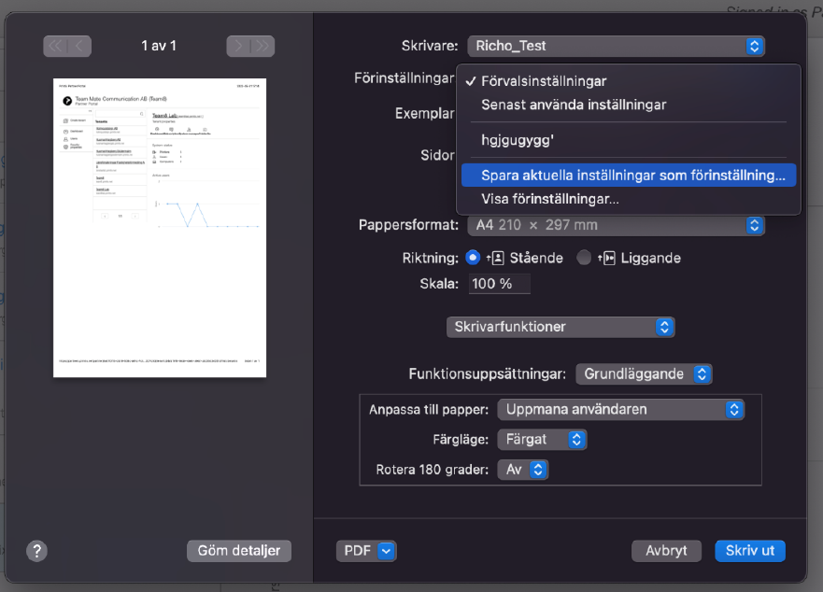This screenshot has height=592, width=823.
Task: Select Liggande landscape orientation
Action: 584,258
